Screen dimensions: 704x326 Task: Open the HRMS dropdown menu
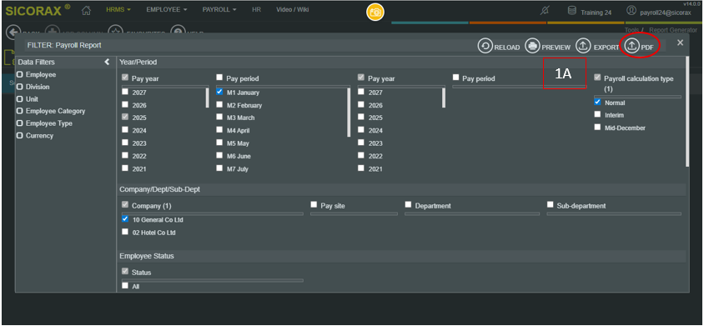118,9
